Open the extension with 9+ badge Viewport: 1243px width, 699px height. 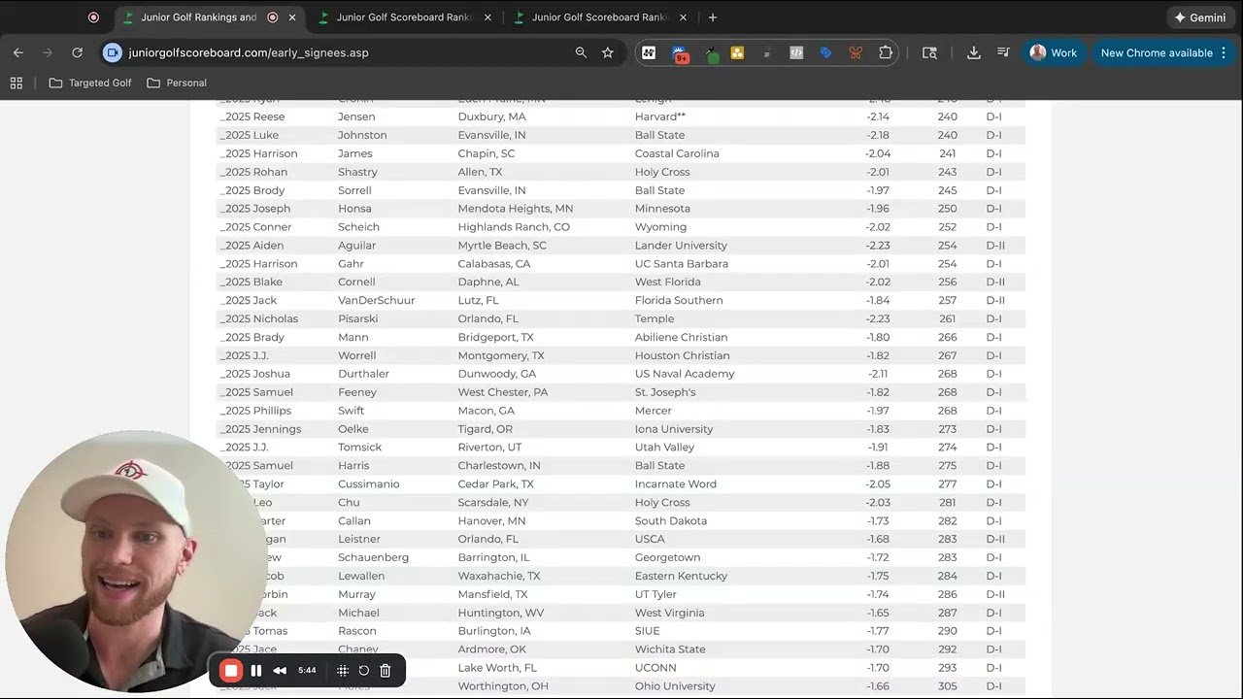[680, 53]
